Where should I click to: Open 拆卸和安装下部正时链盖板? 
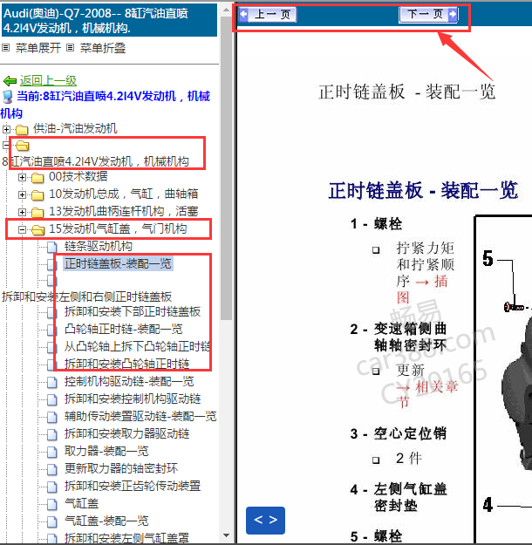tap(133, 311)
